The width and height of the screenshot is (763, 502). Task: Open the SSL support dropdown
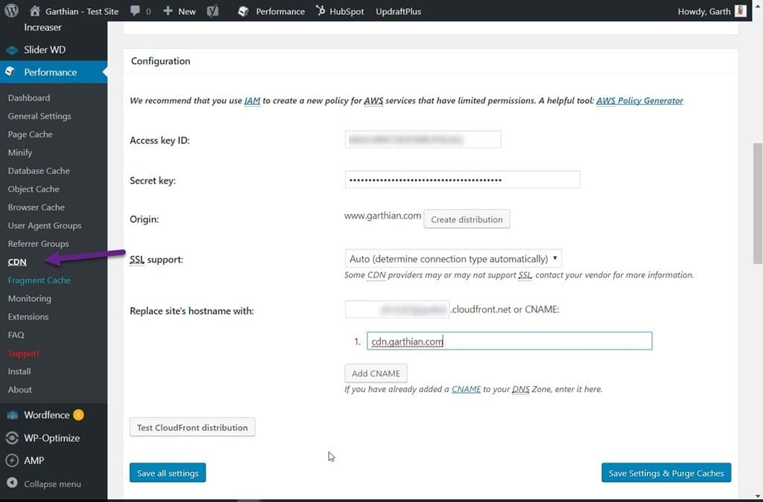coord(453,258)
